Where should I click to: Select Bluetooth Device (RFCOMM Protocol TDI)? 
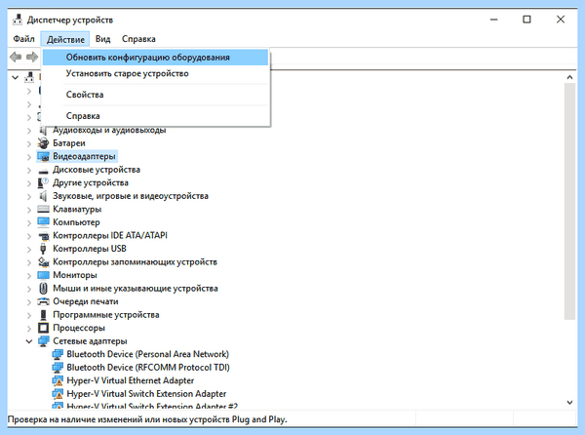pyautogui.click(x=148, y=368)
